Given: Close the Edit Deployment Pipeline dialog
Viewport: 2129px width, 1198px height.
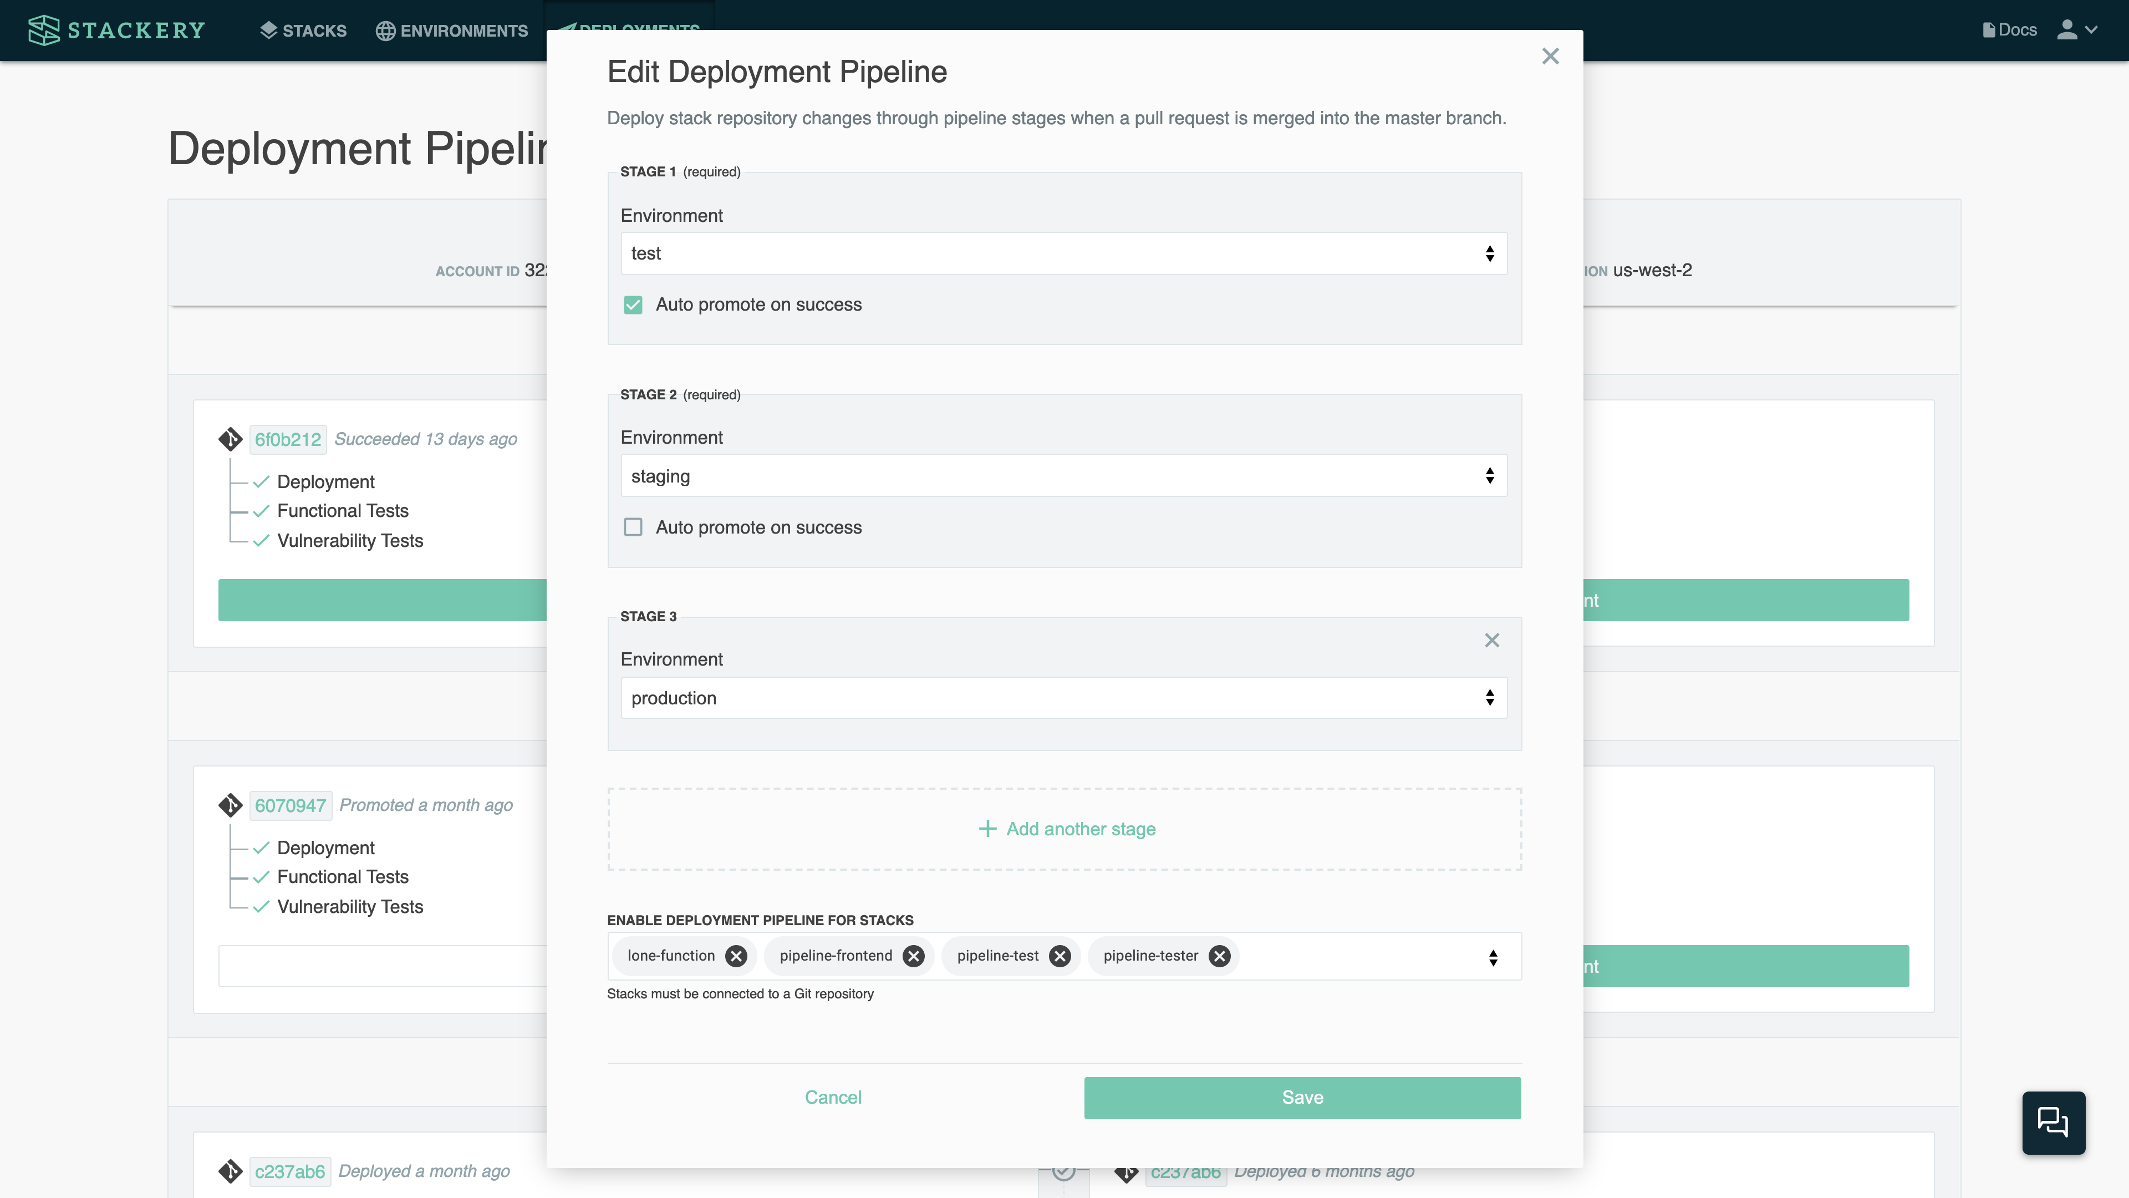Looking at the screenshot, I should (1551, 56).
